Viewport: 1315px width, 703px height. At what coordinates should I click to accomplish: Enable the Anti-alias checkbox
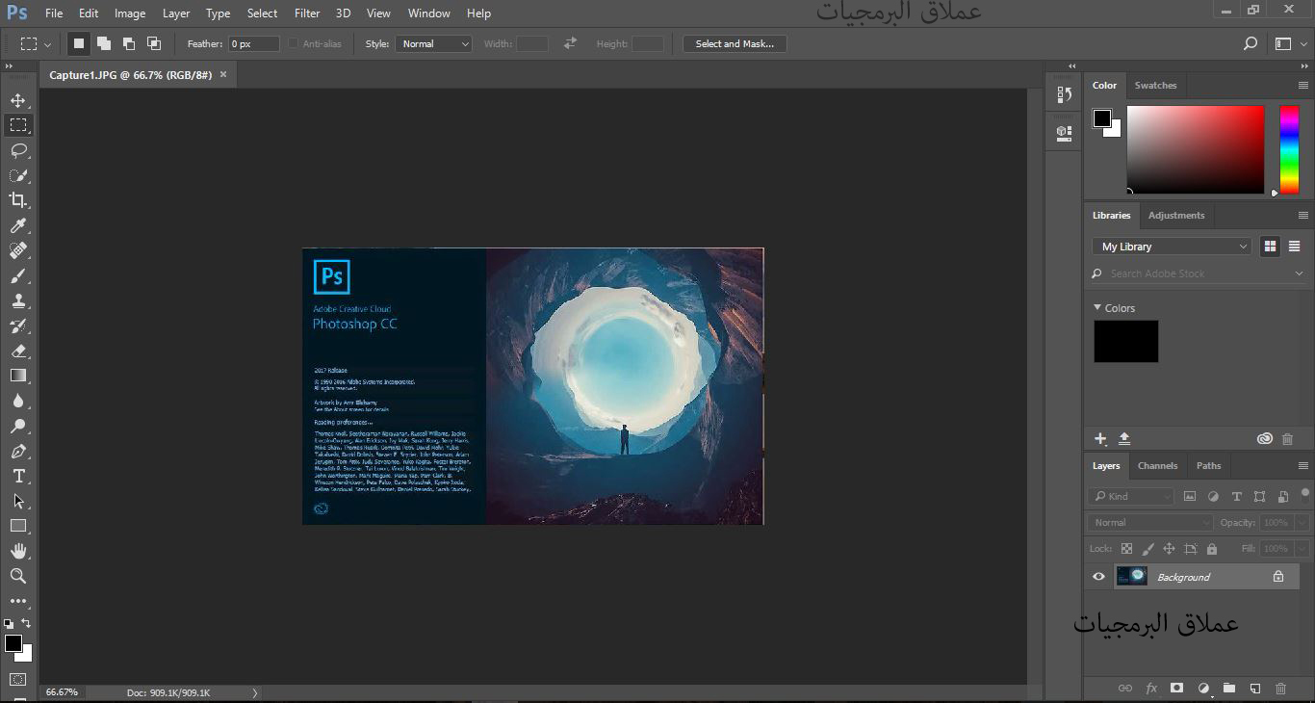(293, 44)
